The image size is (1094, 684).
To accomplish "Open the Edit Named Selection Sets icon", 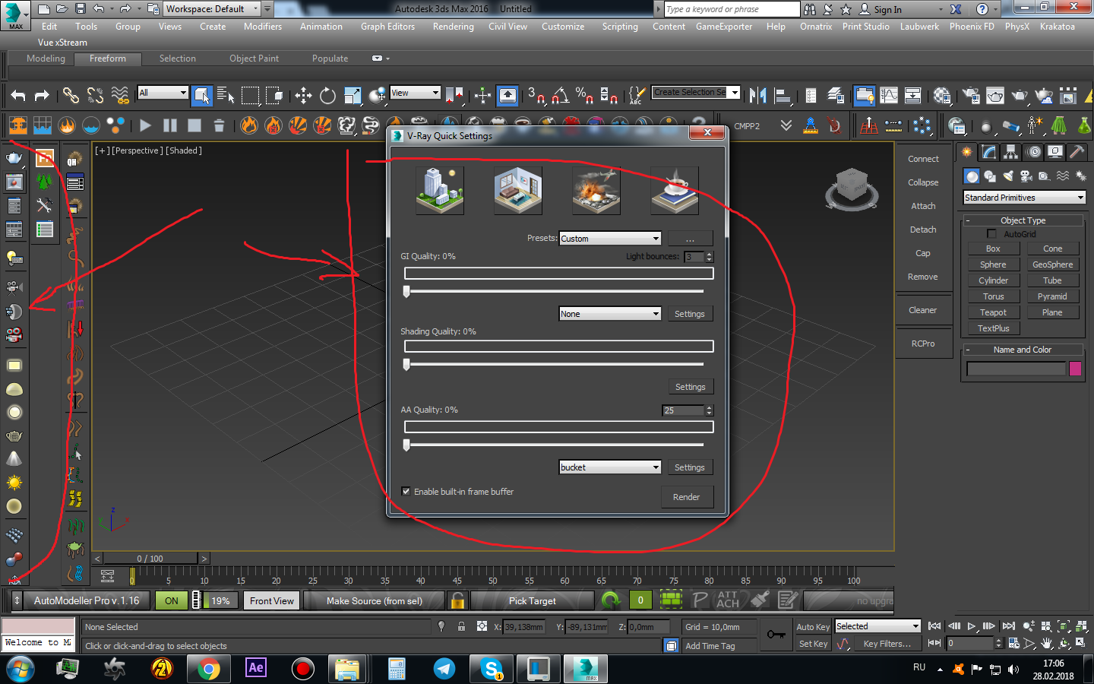I will (637, 95).
